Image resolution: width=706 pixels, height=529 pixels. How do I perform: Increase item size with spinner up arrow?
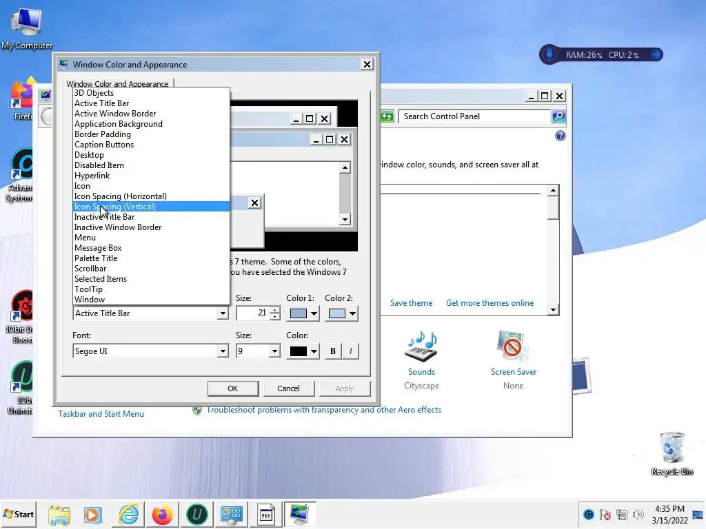(275, 309)
